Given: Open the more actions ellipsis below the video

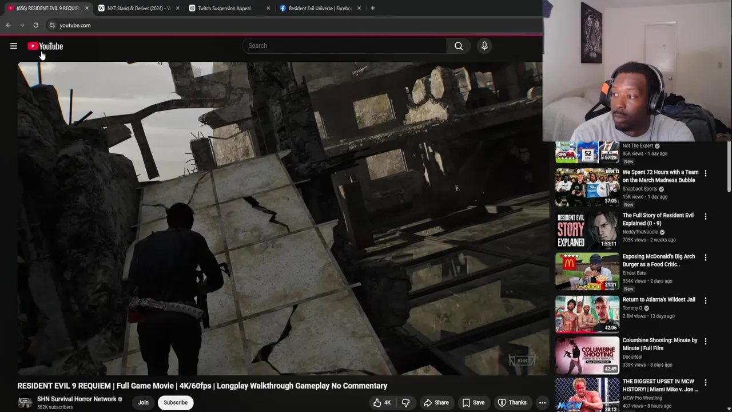Looking at the screenshot, I should pyautogui.click(x=542, y=402).
